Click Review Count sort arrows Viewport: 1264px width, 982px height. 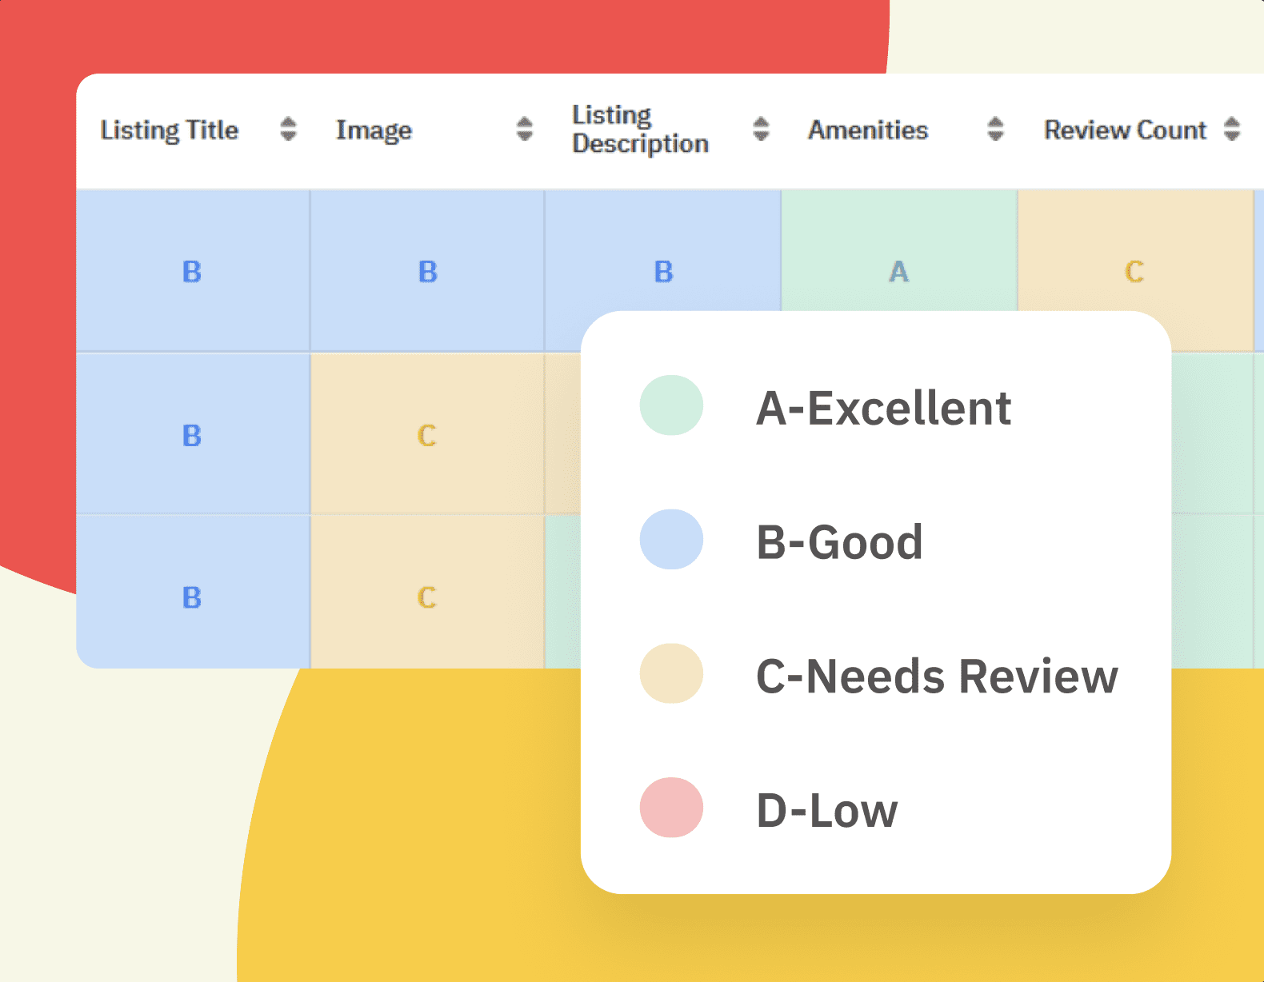(1232, 129)
